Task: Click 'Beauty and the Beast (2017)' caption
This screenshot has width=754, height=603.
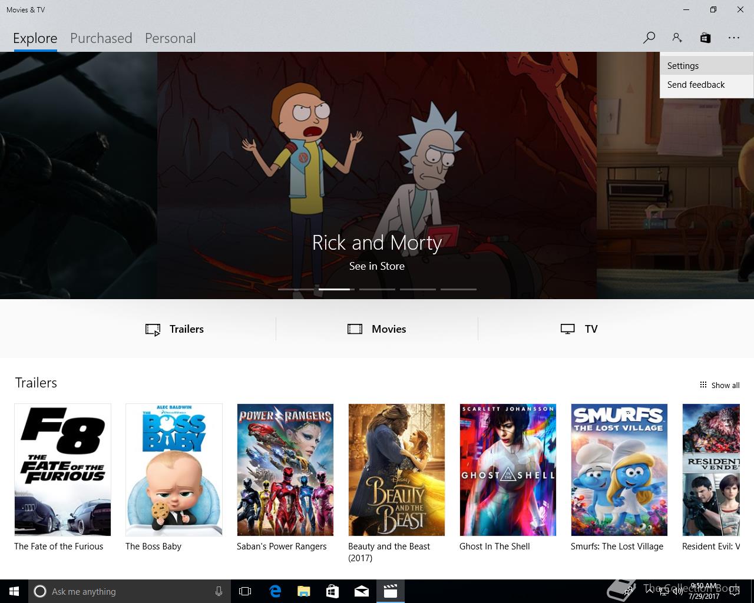Action: point(389,552)
